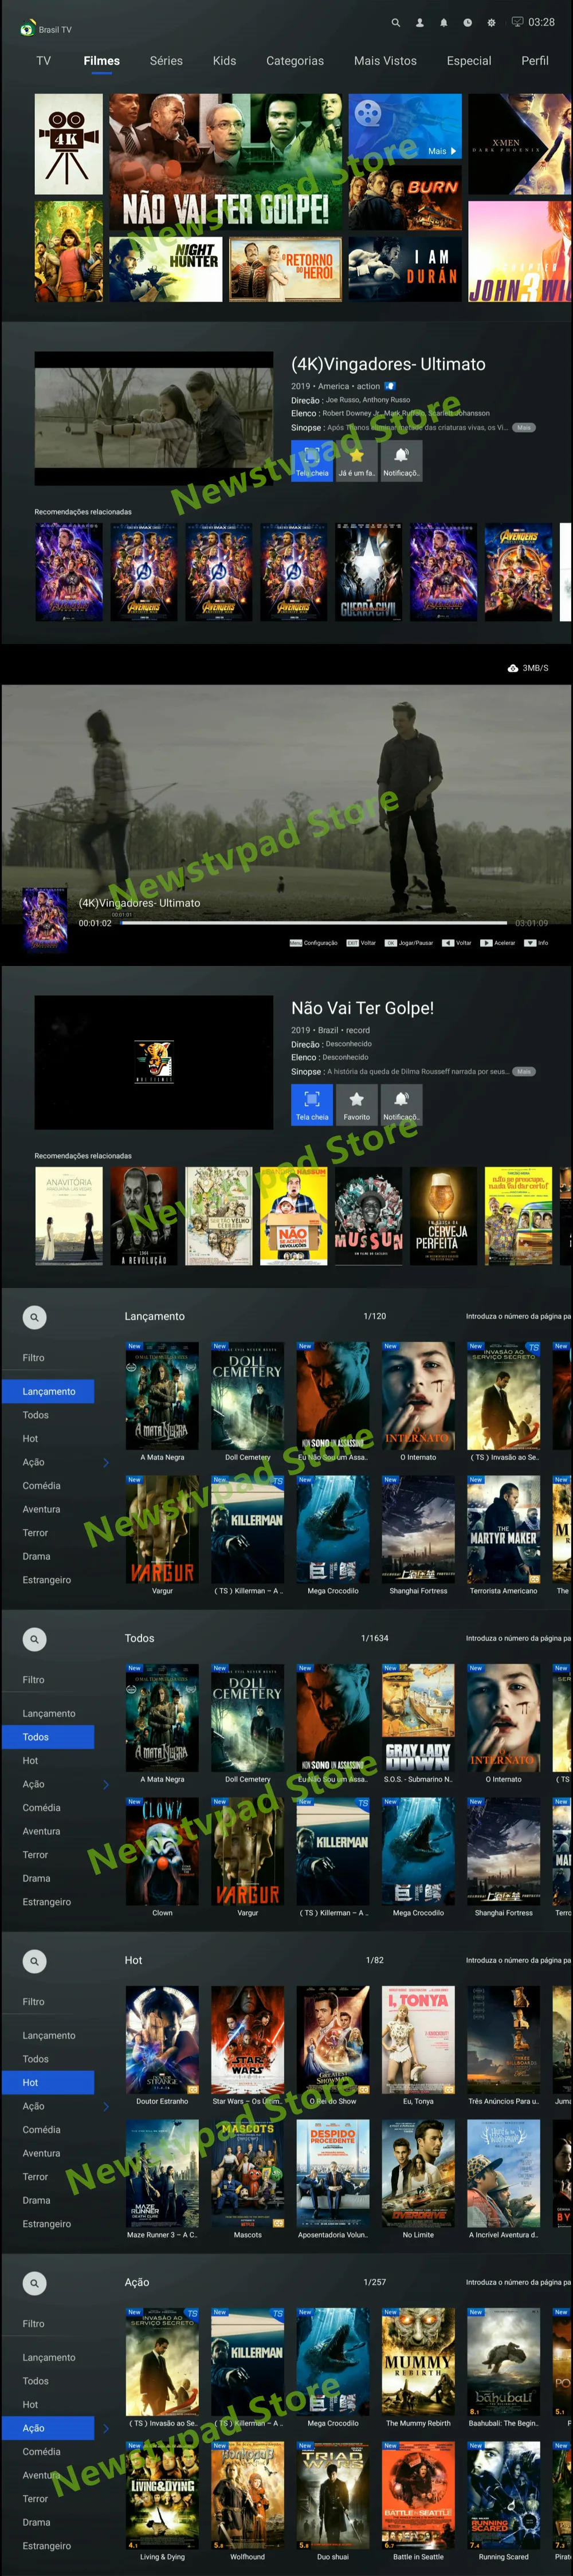Image resolution: width=573 pixels, height=2576 pixels.
Task: Click Configuração in the player controls
Action: tap(314, 943)
